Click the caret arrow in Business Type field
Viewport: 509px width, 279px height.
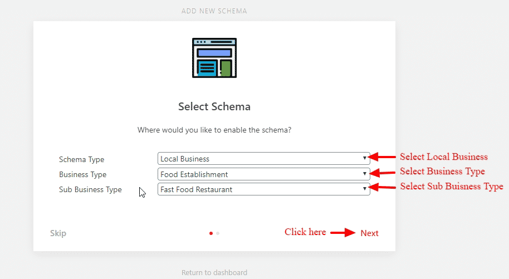365,174
